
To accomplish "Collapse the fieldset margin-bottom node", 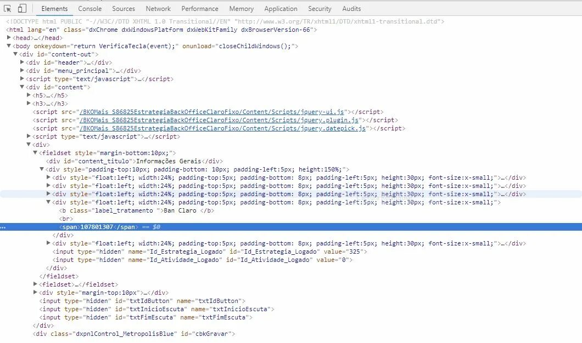I will tap(35, 153).
